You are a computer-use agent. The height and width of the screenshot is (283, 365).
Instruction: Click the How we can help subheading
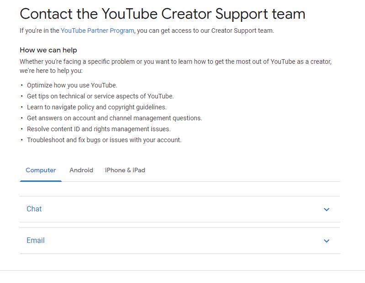click(48, 50)
